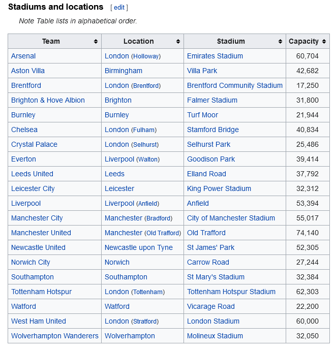Open the Leeds location link
Image resolution: width=336 pixels, height=351 pixels.
pyautogui.click(x=114, y=174)
